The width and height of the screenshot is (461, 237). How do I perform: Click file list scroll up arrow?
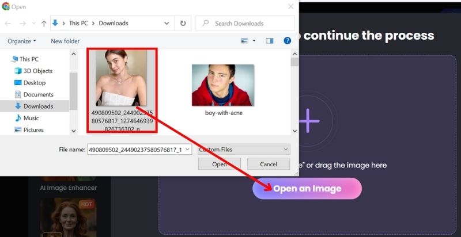click(x=294, y=54)
